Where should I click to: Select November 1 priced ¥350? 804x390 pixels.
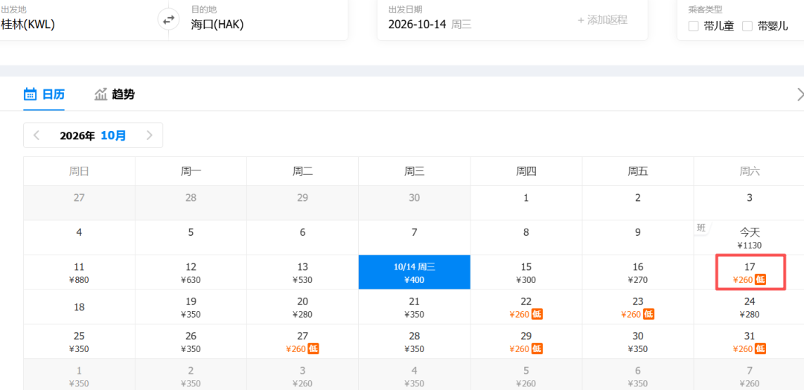pos(79,374)
